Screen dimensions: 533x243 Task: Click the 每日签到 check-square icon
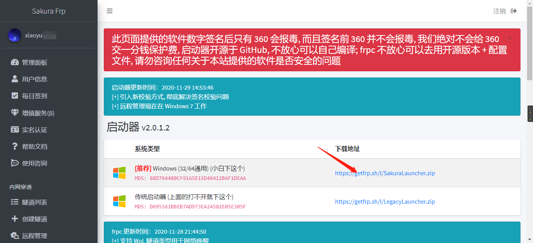tap(15, 96)
